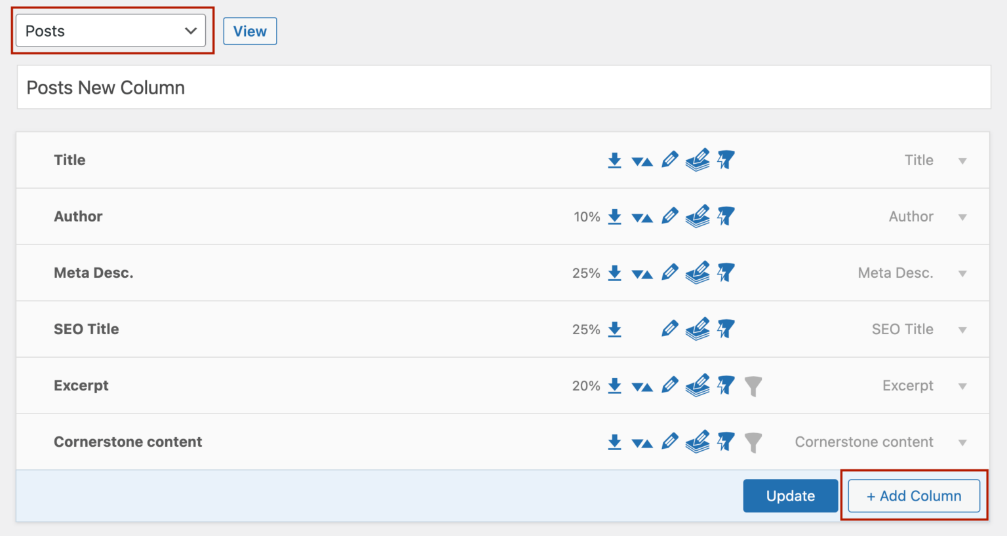Screen dimensions: 1007x536
Task: Click the bulk edit icon for Cornerstone content
Action: point(698,442)
